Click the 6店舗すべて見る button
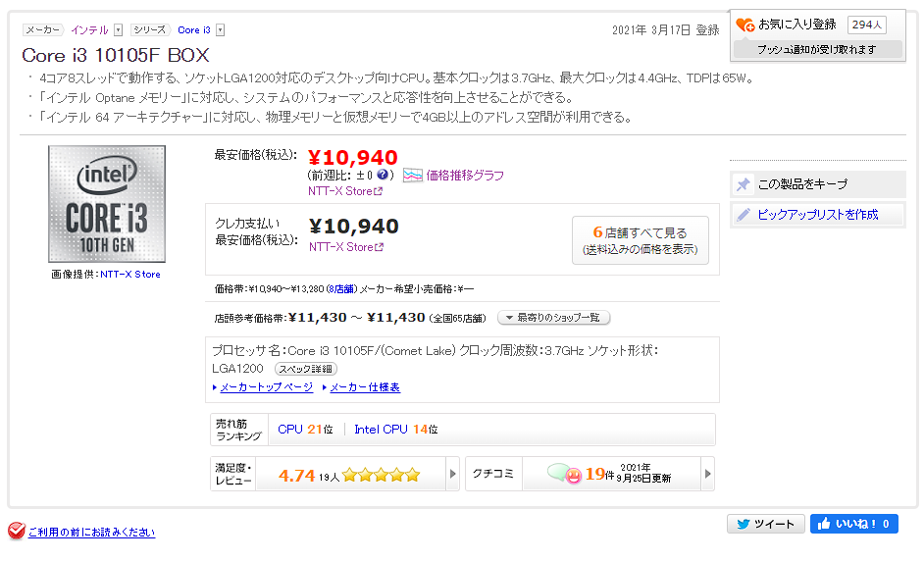Screen dimensions: 924x561 click(x=640, y=240)
